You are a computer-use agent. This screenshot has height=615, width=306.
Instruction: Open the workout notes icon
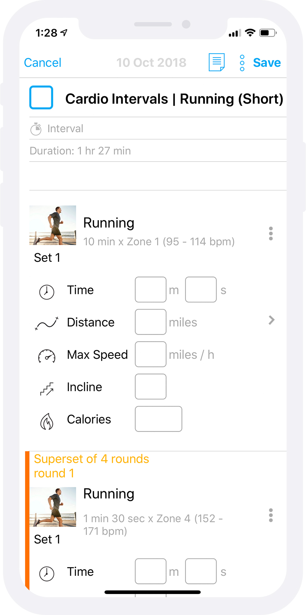click(217, 62)
